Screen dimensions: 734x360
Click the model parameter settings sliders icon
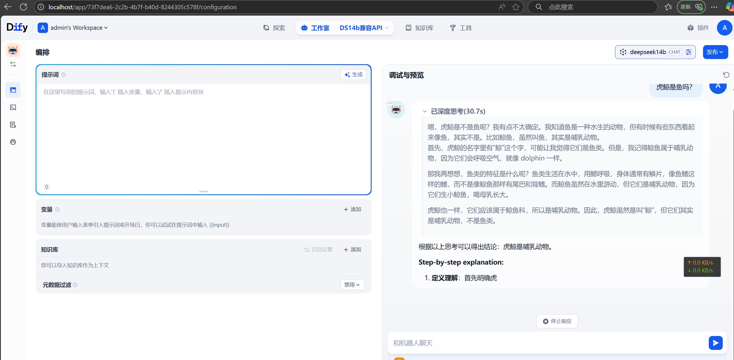coord(689,52)
